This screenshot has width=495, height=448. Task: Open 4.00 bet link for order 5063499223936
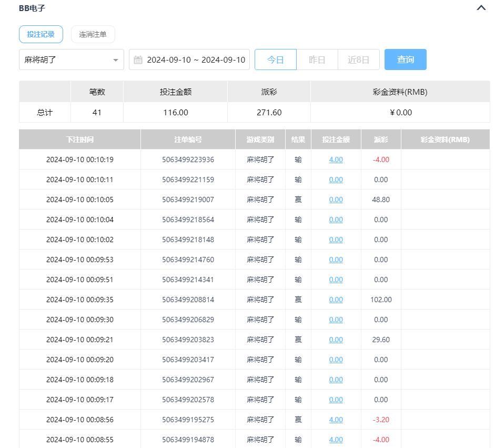coord(336,160)
